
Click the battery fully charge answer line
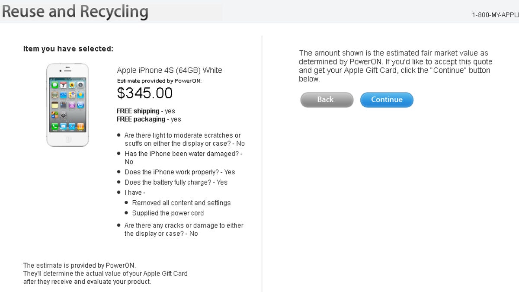(176, 183)
